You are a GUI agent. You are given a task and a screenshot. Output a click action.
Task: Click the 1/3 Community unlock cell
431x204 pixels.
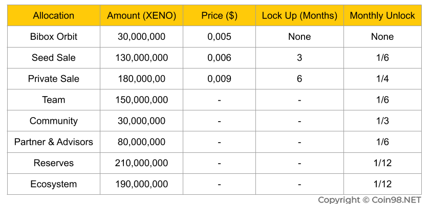click(x=382, y=121)
